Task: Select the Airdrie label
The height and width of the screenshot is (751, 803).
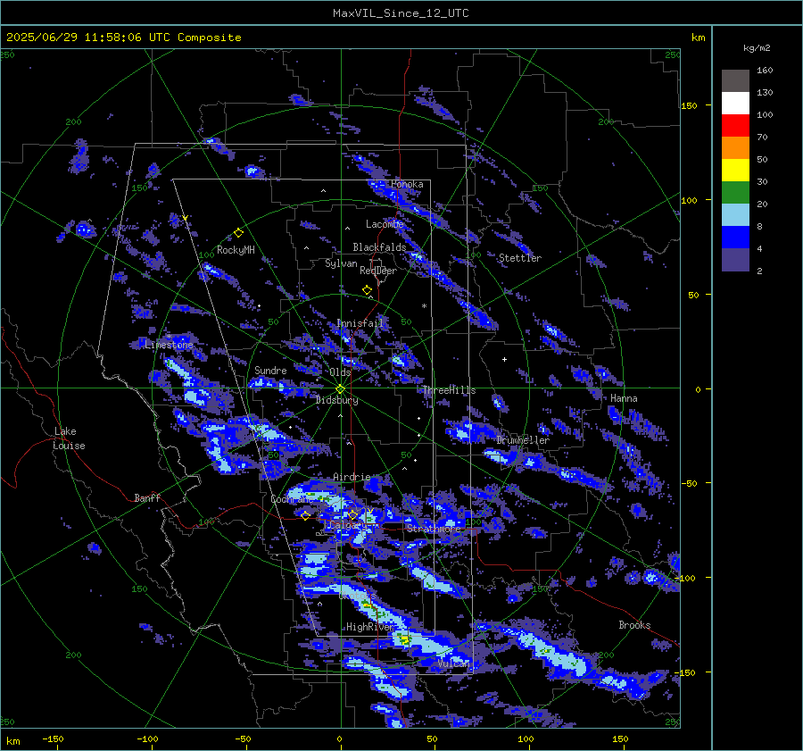Action: [x=352, y=477]
